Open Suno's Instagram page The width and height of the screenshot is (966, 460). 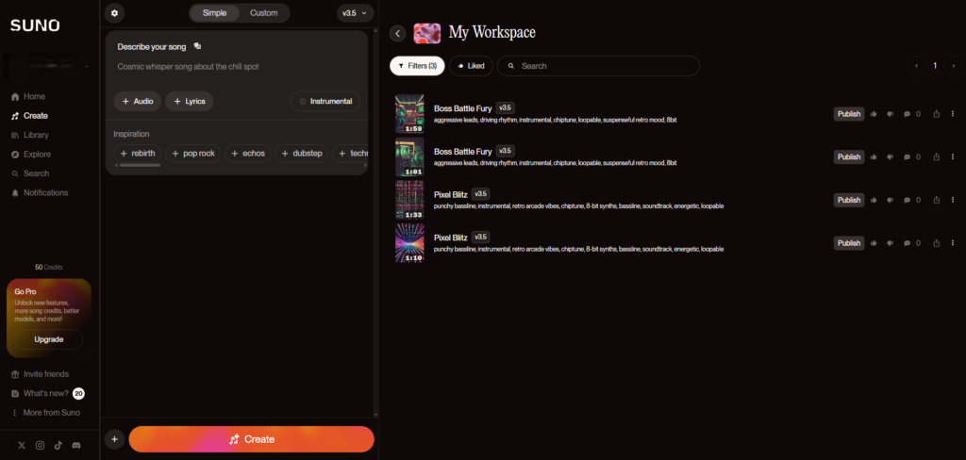40,445
